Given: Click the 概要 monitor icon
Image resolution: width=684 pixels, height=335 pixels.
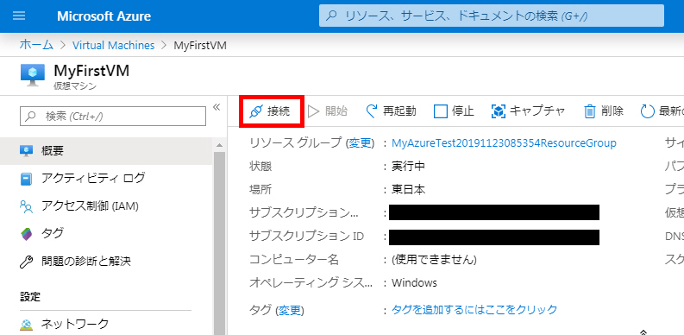Looking at the screenshot, I should 27,151.
